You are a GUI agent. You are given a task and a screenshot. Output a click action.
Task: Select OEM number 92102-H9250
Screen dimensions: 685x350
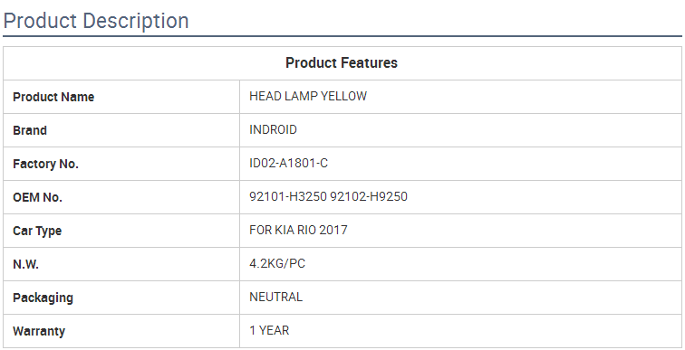coord(369,196)
